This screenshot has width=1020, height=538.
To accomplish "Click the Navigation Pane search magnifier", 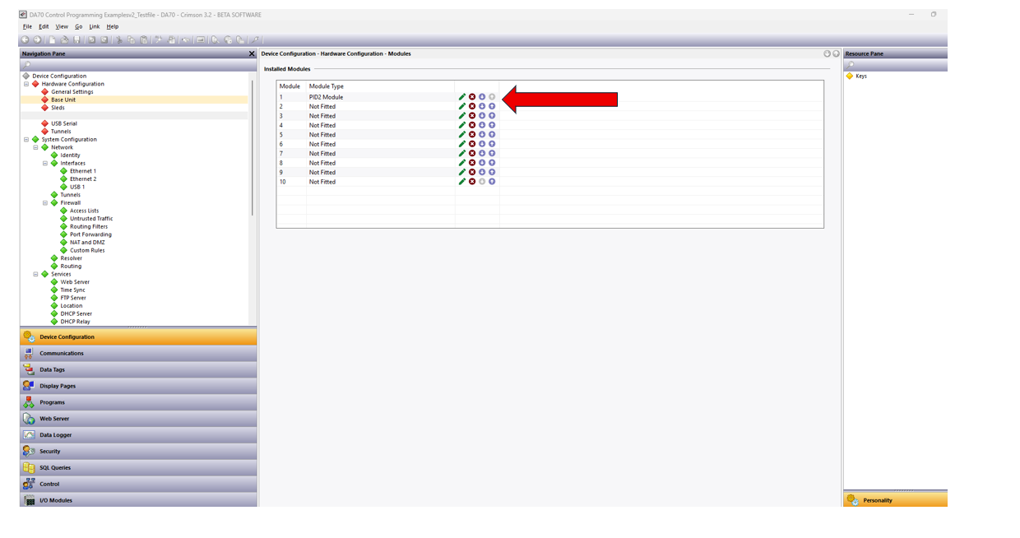I will point(27,64).
